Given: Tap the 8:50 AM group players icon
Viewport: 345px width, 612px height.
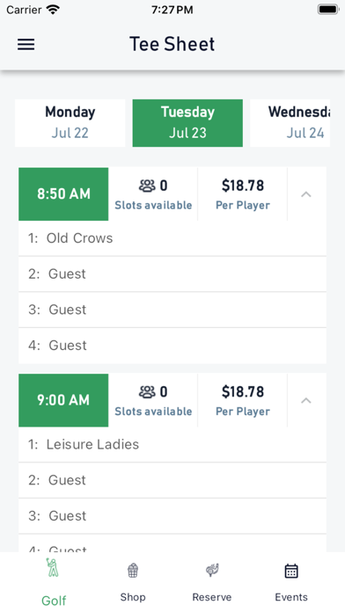Looking at the screenshot, I should click(x=147, y=186).
